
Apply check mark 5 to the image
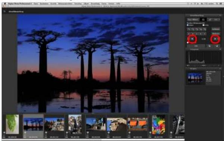pyautogui.click(x=205, y=29)
